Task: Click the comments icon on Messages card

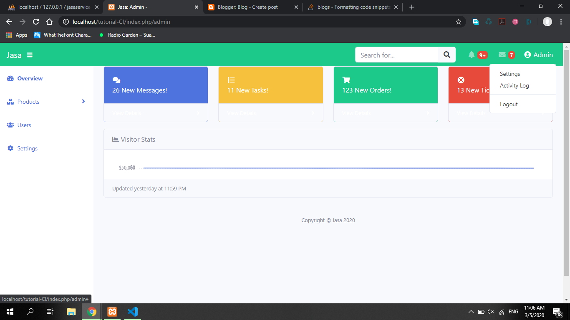Action: 116,80
